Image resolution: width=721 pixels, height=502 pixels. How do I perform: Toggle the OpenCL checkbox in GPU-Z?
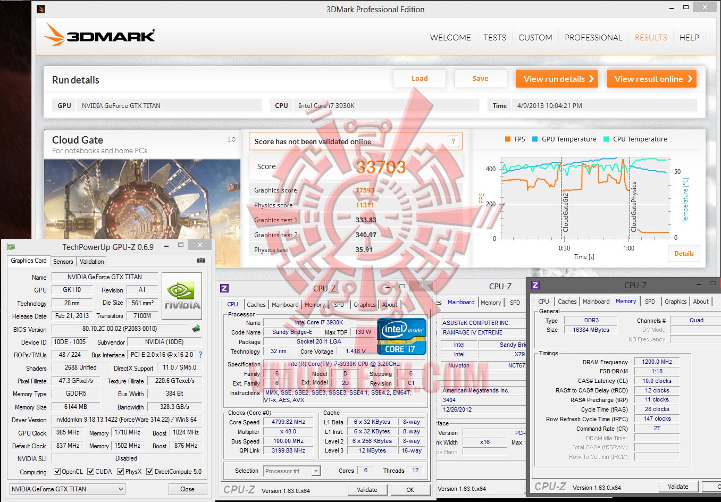(57, 471)
